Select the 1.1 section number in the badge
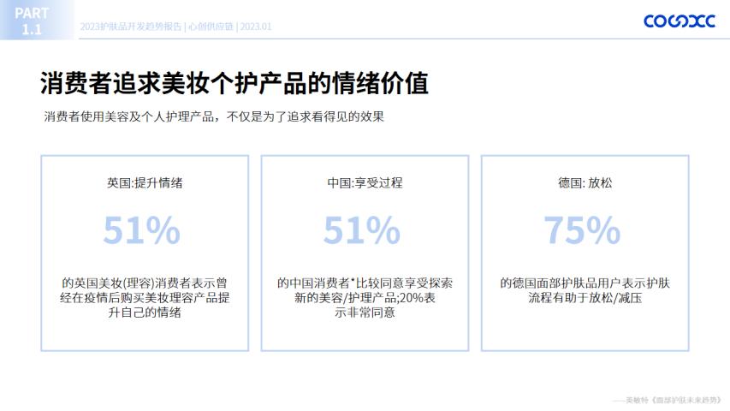This screenshot has height=411, width=730. pos(32,30)
